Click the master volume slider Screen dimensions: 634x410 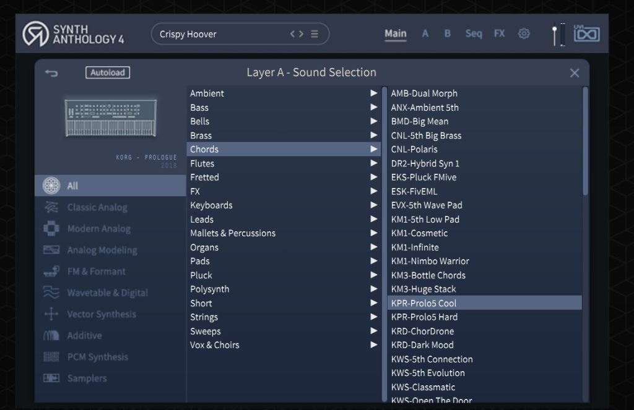tap(558, 34)
